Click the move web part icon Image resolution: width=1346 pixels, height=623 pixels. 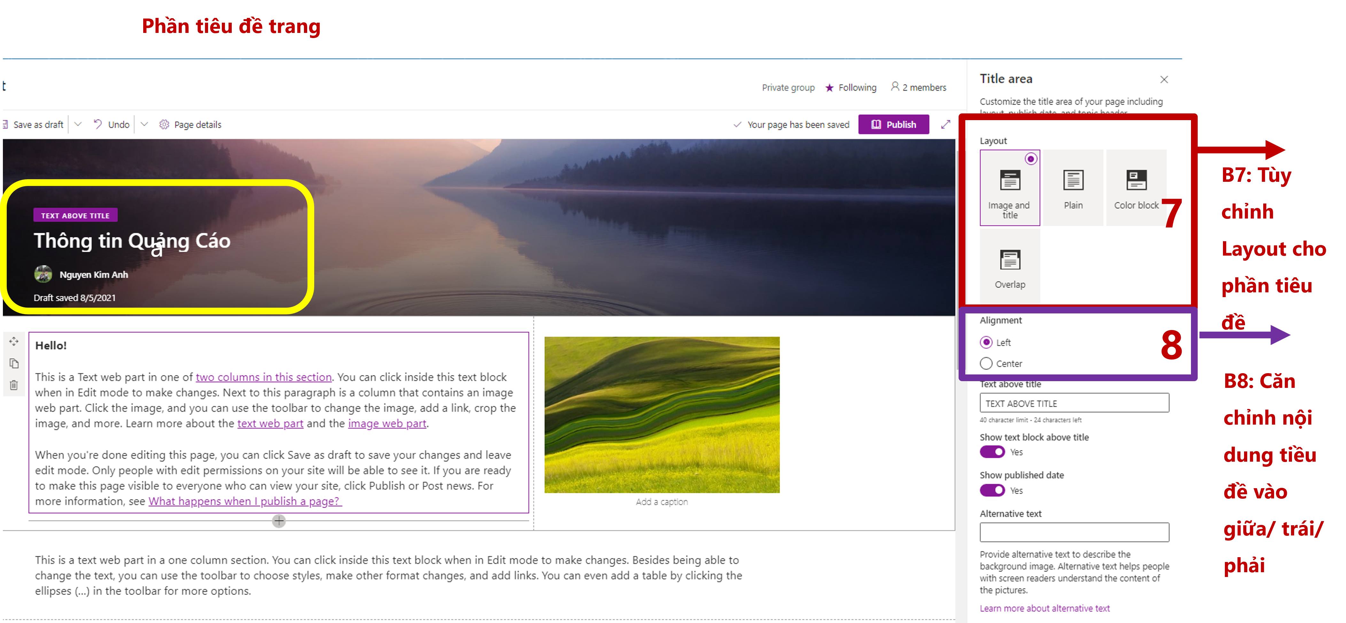pyautogui.click(x=14, y=341)
